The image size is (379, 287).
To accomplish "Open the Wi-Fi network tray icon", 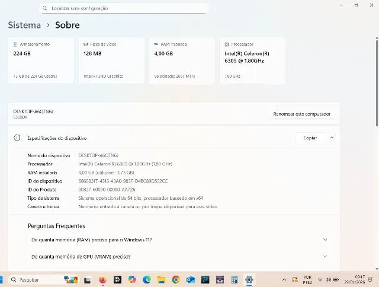I will point(320,280).
